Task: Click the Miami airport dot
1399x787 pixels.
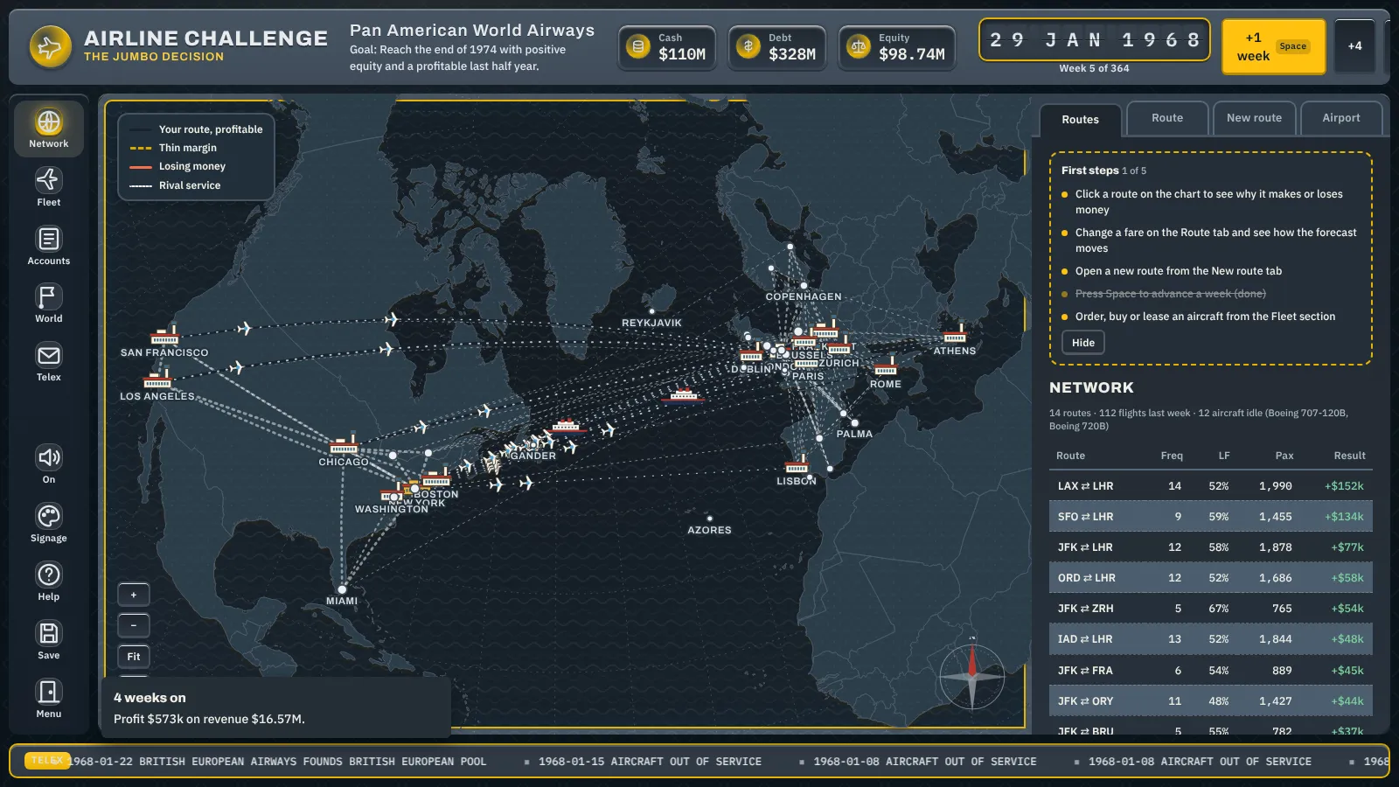Action: click(x=342, y=589)
